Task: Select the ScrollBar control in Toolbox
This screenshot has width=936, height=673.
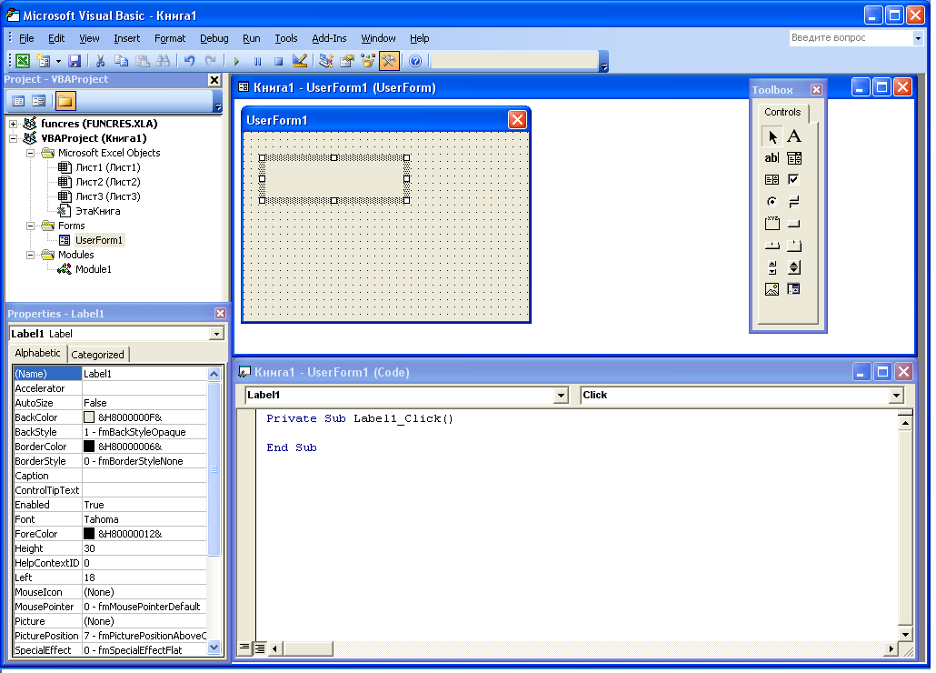Action: click(x=772, y=267)
